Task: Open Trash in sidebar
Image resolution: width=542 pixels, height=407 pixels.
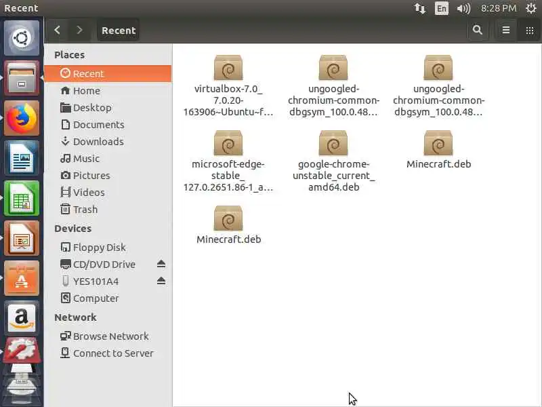Action: 108,210
